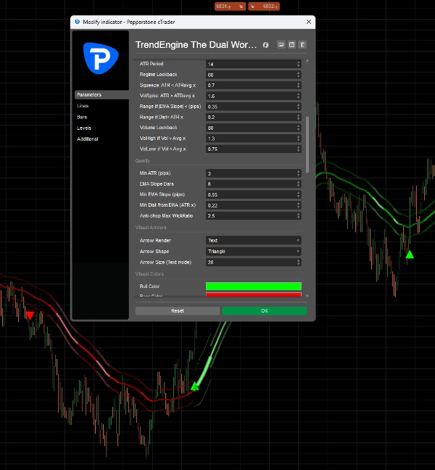This screenshot has width=435, height=470.
Task: Click the scroll-down arrow of the parameter list
Action: 307,295
